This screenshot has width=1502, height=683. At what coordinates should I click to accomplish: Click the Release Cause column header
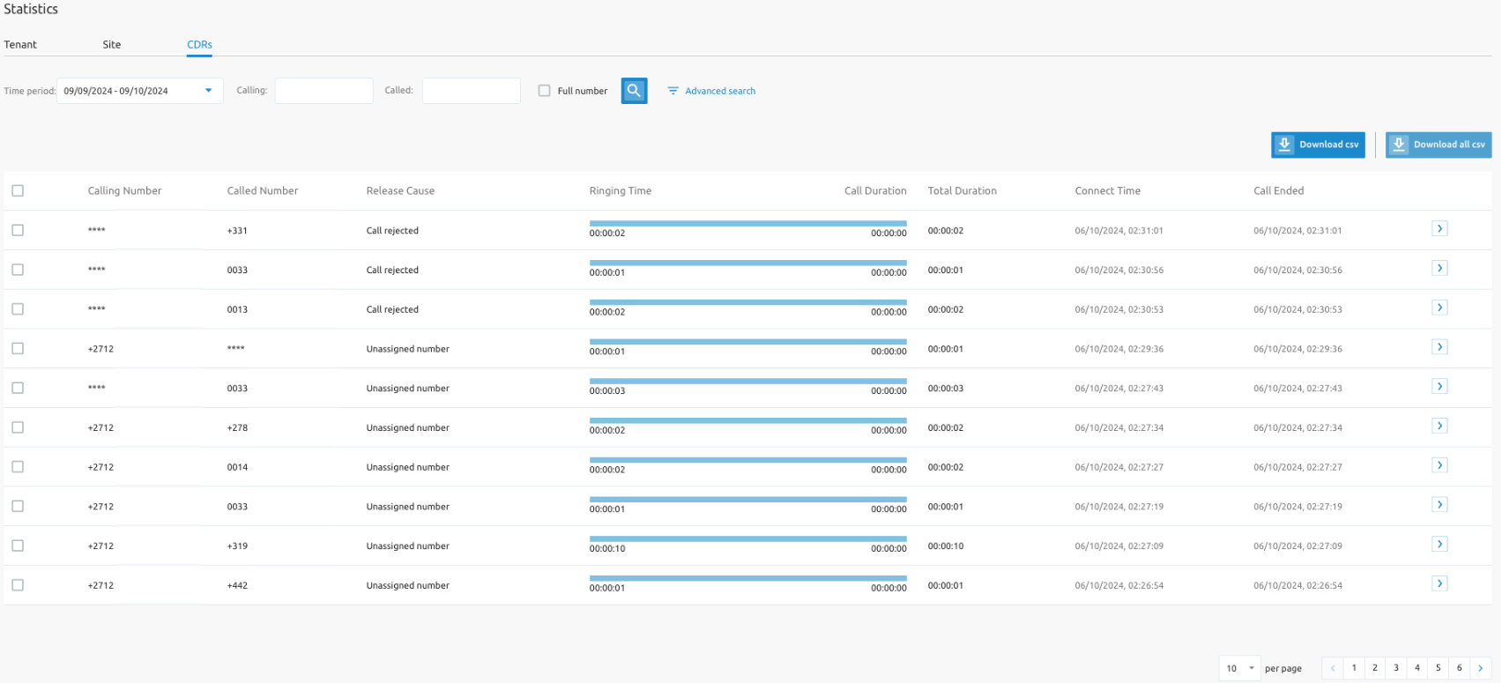click(400, 190)
